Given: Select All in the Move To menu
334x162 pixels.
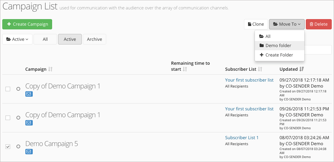Looking at the screenshot, I should [x=279, y=36].
